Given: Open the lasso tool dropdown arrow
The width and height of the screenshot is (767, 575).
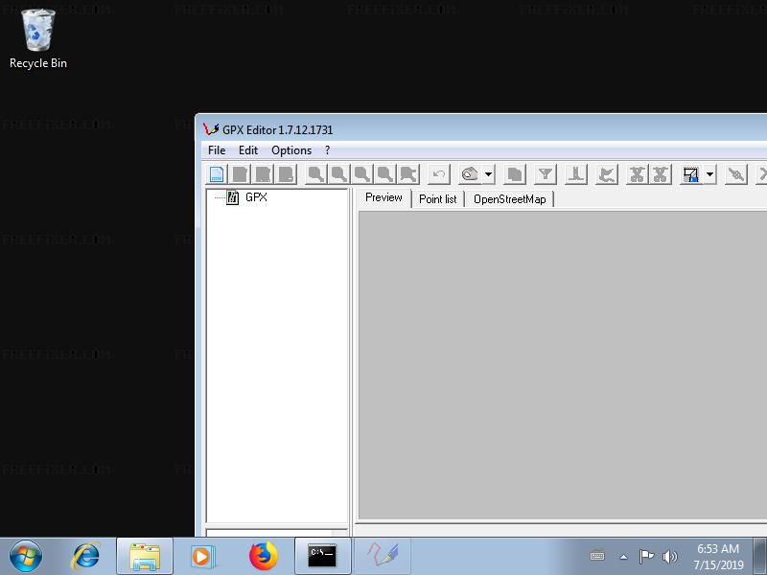Looking at the screenshot, I should coord(488,174).
